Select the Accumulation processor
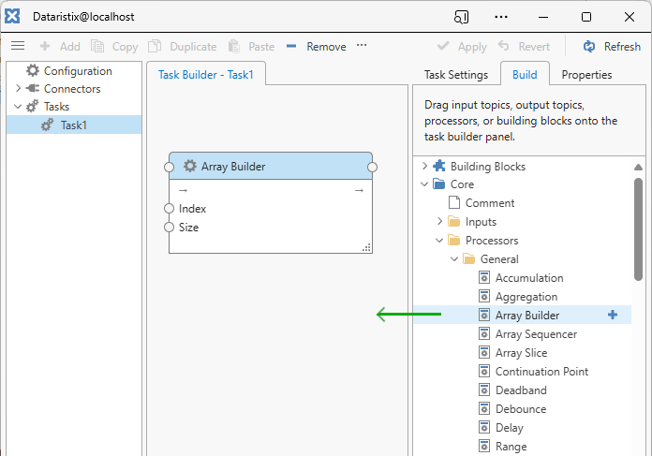652x456 pixels. pos(529,278)
